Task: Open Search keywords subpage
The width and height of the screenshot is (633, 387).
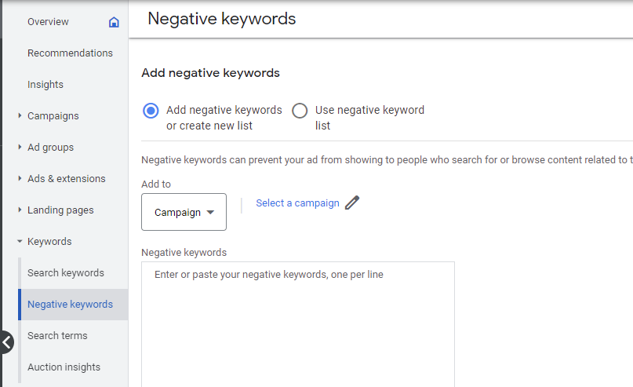Action: tap(66, 273)
